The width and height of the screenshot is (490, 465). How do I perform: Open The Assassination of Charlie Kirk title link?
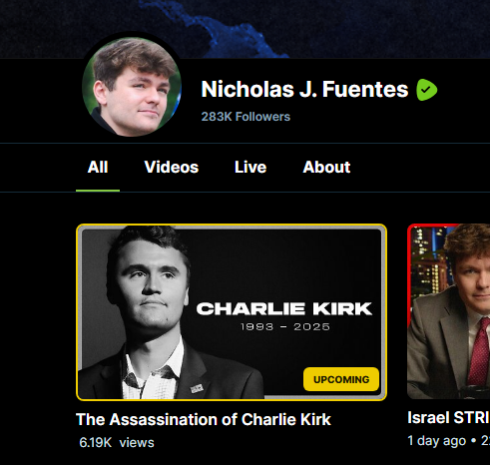pos(204,419)
